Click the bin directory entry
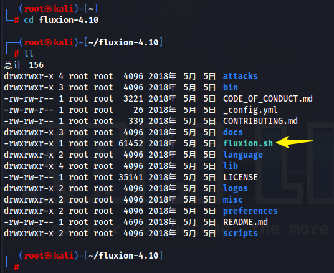 click(x=231, y=87)
